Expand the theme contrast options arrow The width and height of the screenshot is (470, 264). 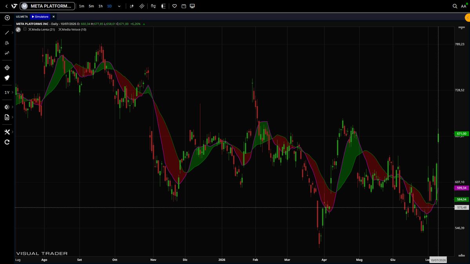[x=13, y=107]
